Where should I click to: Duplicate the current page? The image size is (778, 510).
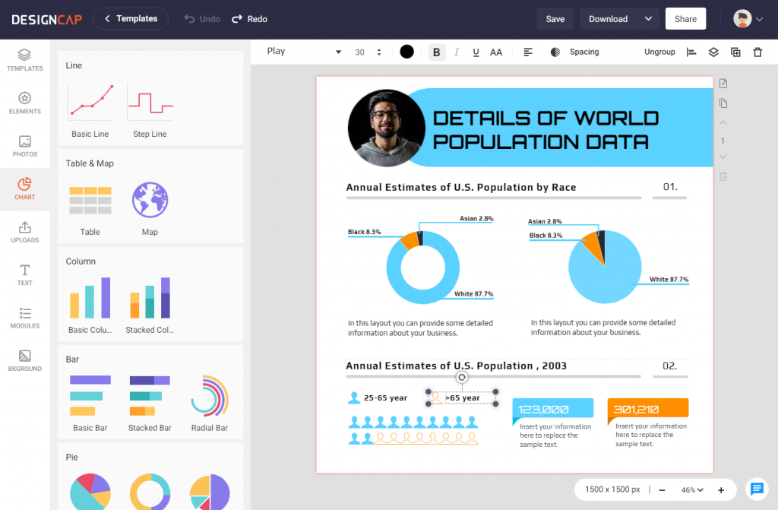click(723, 103)
